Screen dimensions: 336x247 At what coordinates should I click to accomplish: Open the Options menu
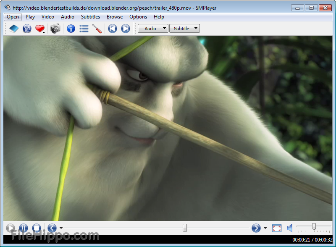pyautogui.click(x=138, y=17)
